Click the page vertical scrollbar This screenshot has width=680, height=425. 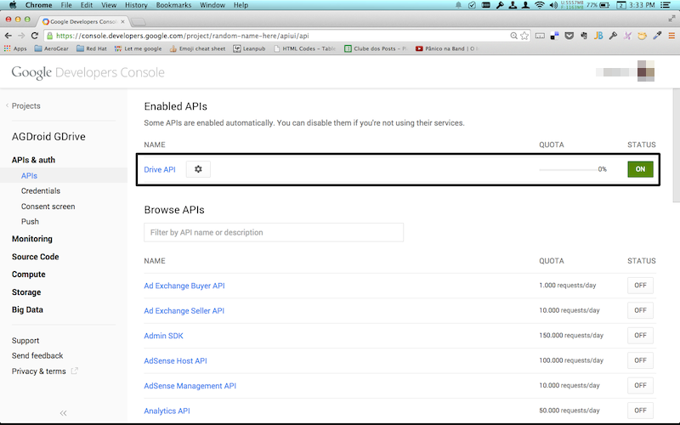tap(676, 145)
